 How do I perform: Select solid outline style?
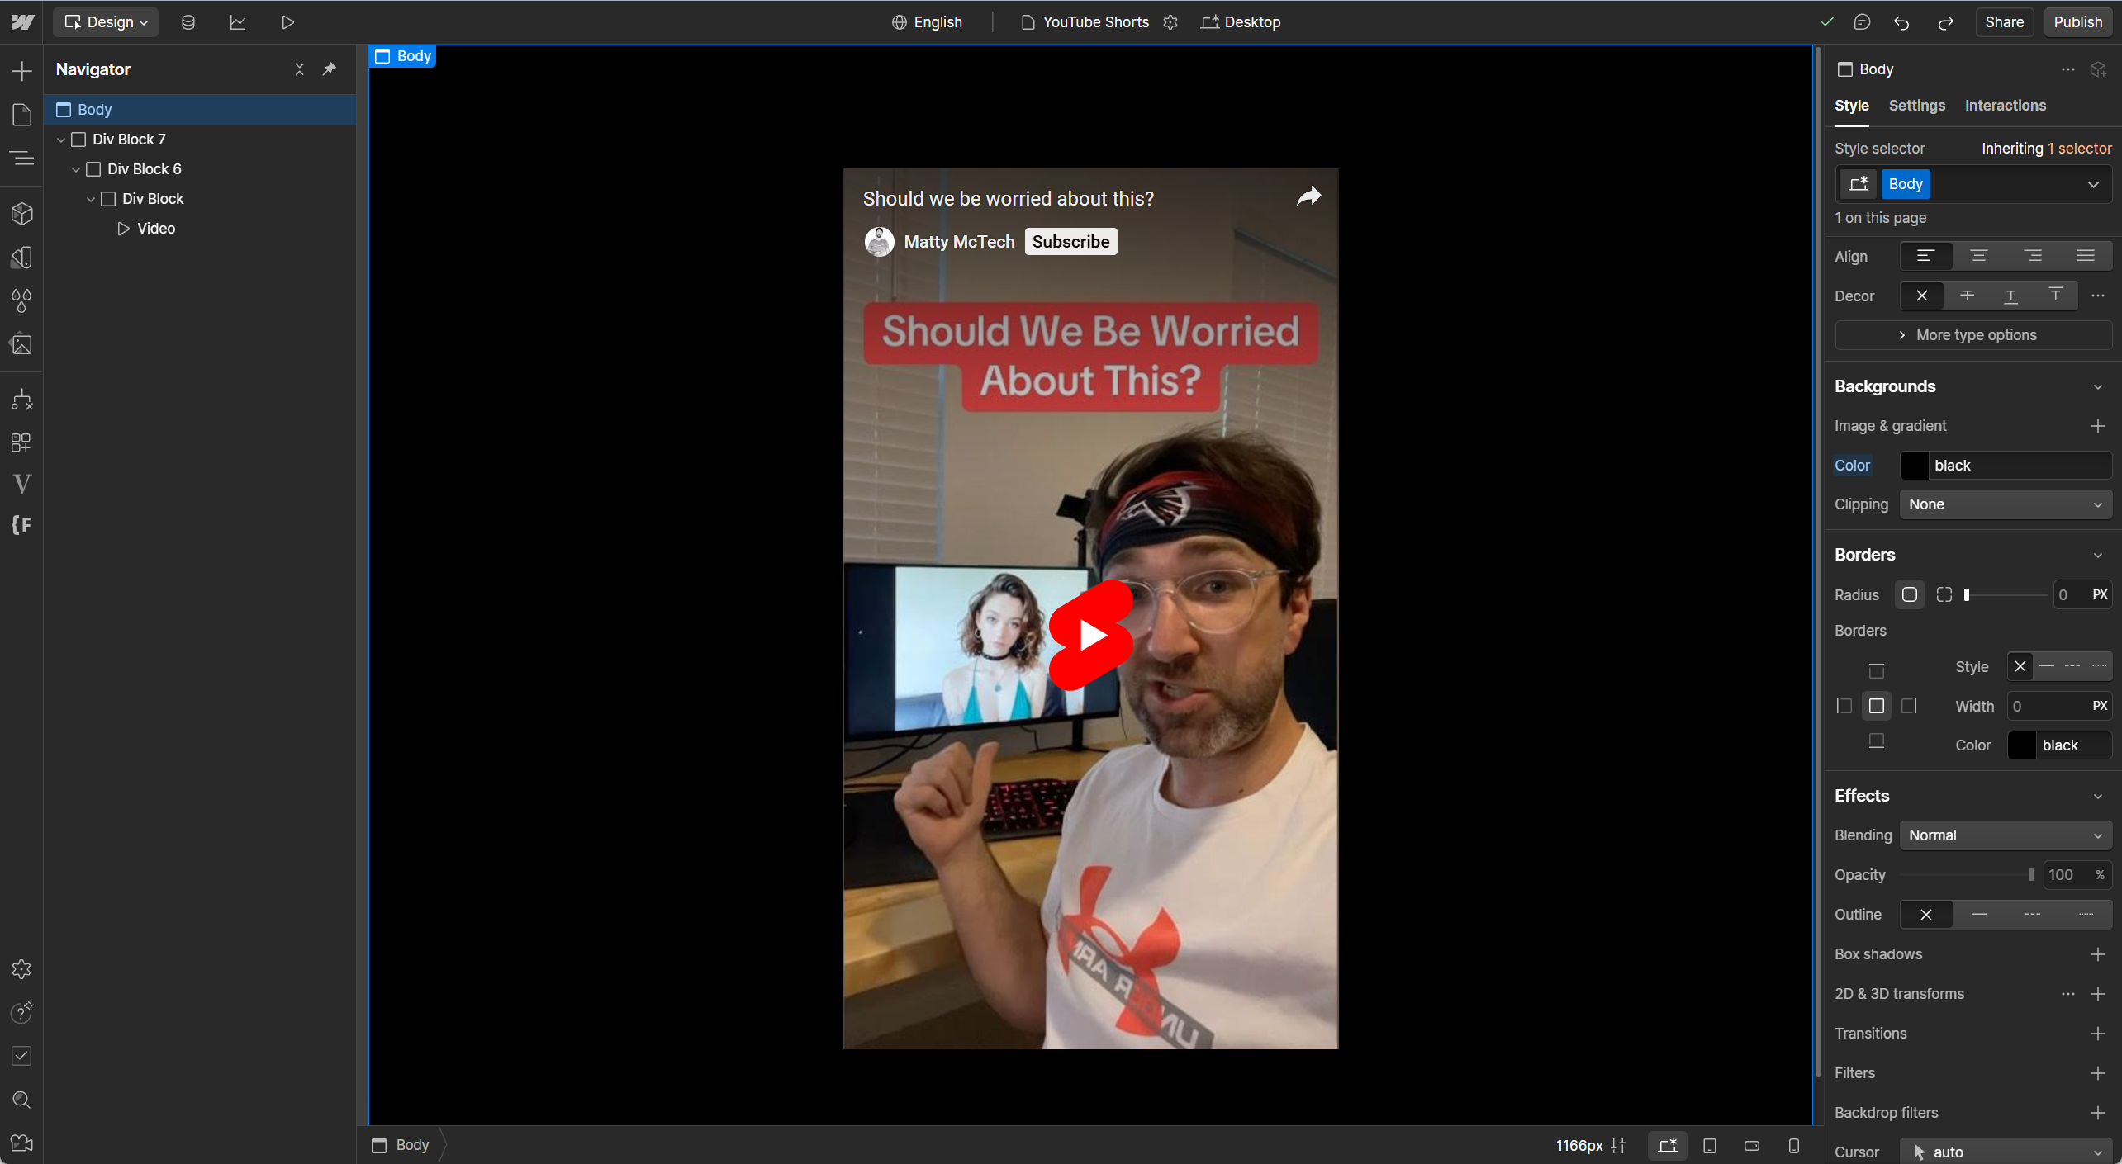(1979, 915)
